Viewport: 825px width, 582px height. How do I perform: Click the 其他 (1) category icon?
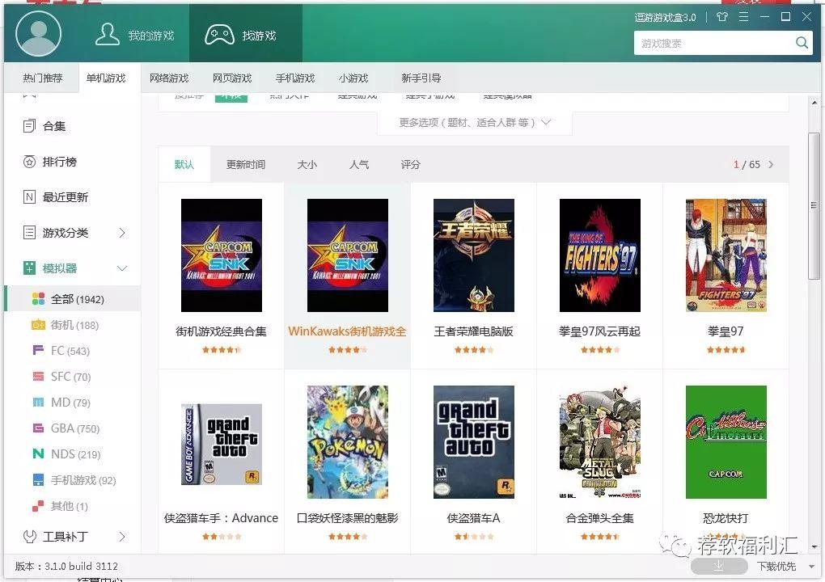click(x=38, y=506)
